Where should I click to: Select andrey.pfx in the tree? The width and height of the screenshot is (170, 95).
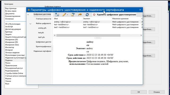click(42, 28)
